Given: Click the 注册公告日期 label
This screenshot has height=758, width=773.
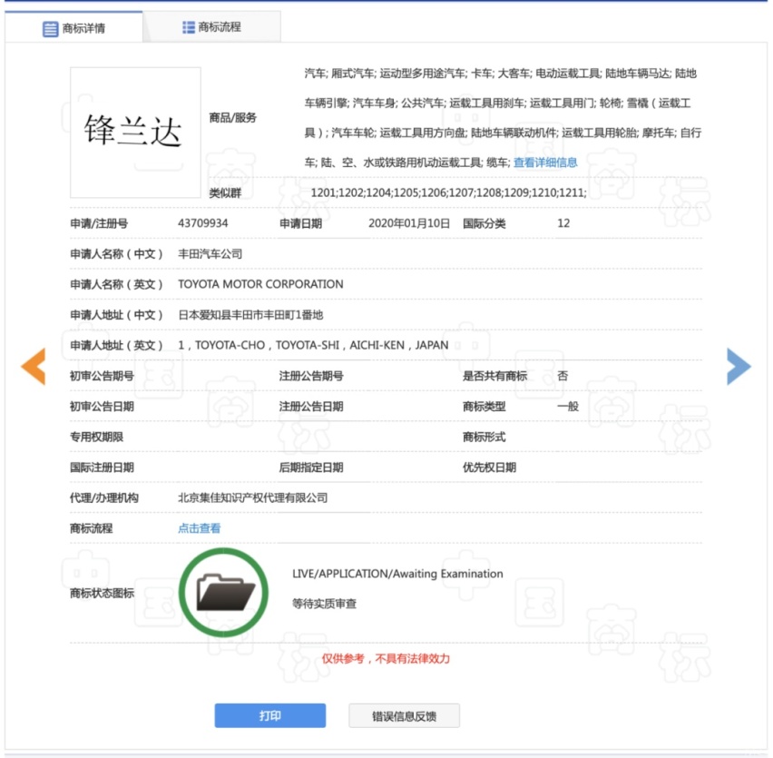Looking at the screenshot, I should pyautogui.click(x=311, y=407).
